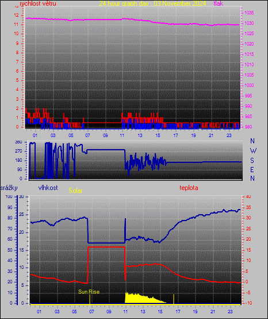Click pressure axis value 1030
The width and height of the screenshot is (268, 319).
[249, 23]
